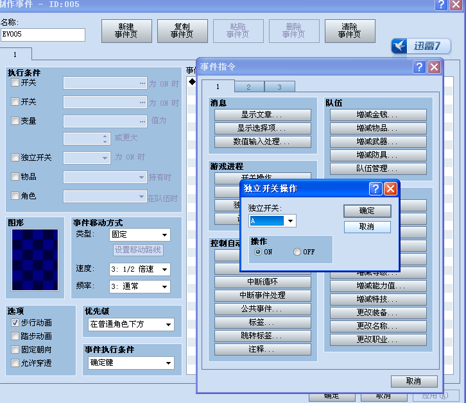Click the 标签... command button
Screen dimensions: 466x403
(x=263, y=322)
